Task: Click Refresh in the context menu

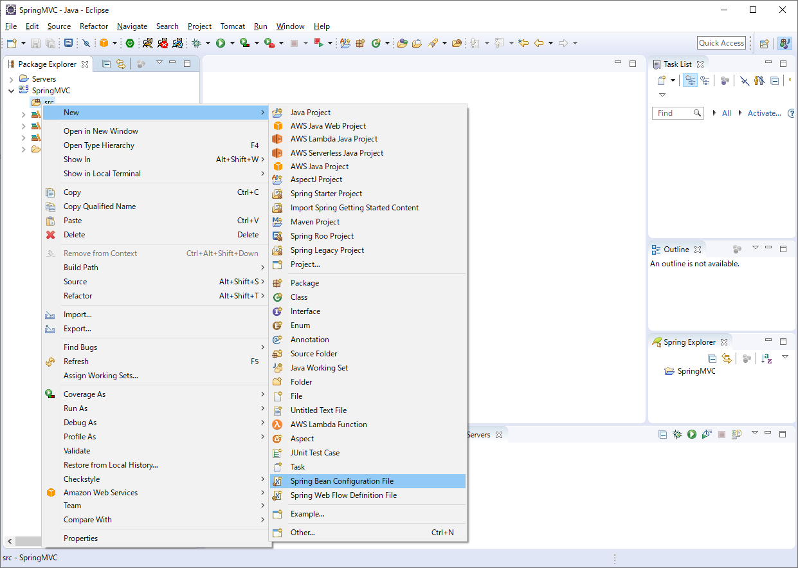Action: point(156,362)
